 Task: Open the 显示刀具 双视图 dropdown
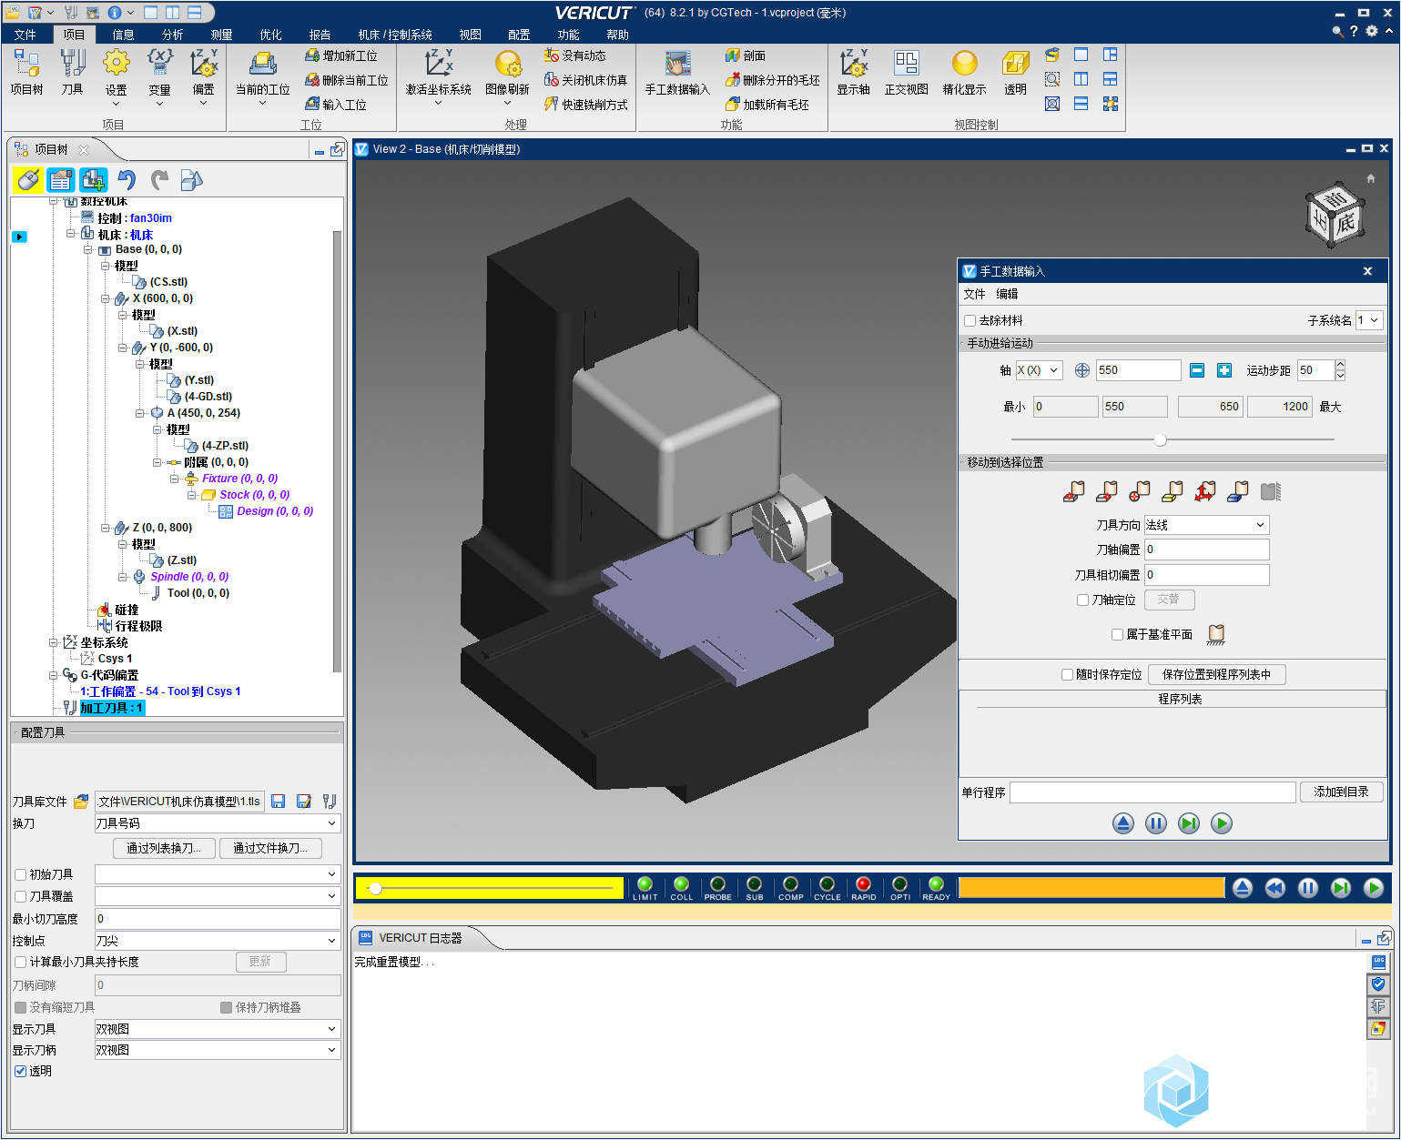[218, 1029]
